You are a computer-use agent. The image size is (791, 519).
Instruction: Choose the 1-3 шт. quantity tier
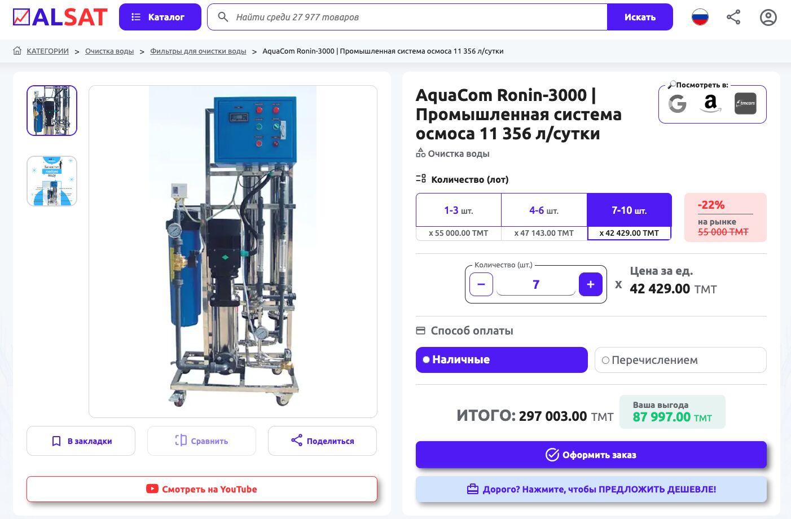pos(458,210)
